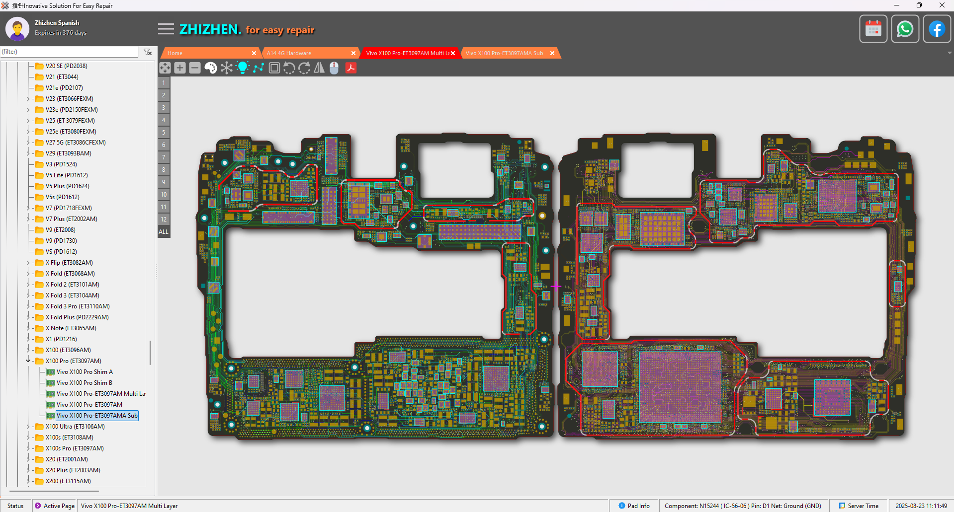The height and width of the screenshot is (512, 954).
Task: Select the V5 Lite (PD1612) folder
Action: click(67, 175)
